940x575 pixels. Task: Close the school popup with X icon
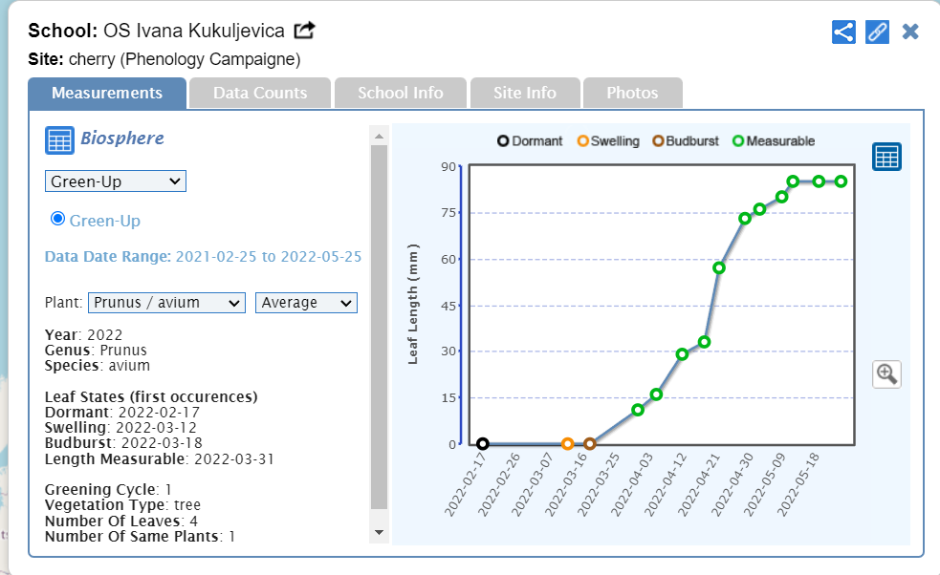[910, 32]
